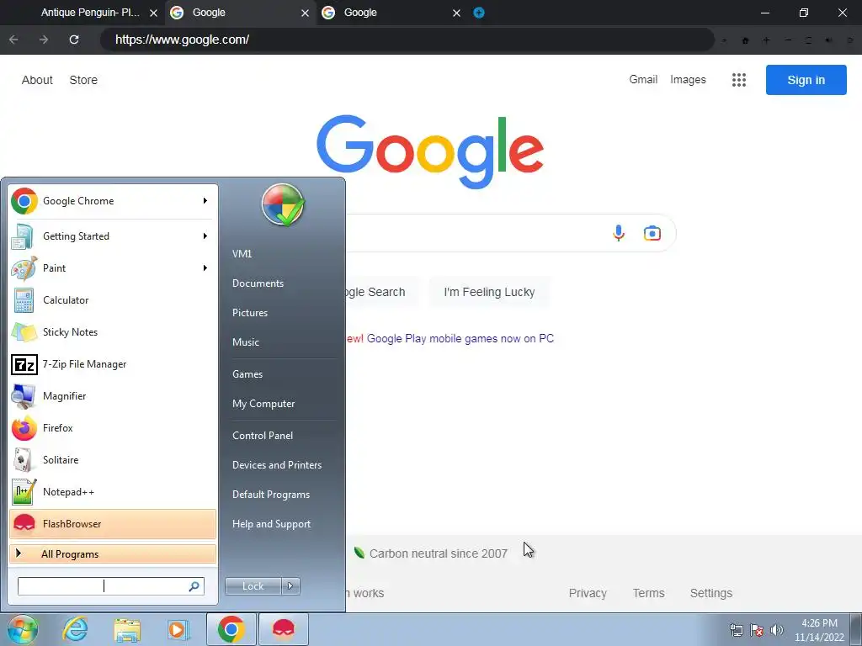Screen dimensions: 862x646
Task: Launch Google Chrome from the Start menu
Action: 113,201
